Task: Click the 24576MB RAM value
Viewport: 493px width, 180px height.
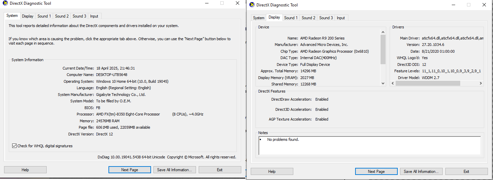Action: click(108, 121)
